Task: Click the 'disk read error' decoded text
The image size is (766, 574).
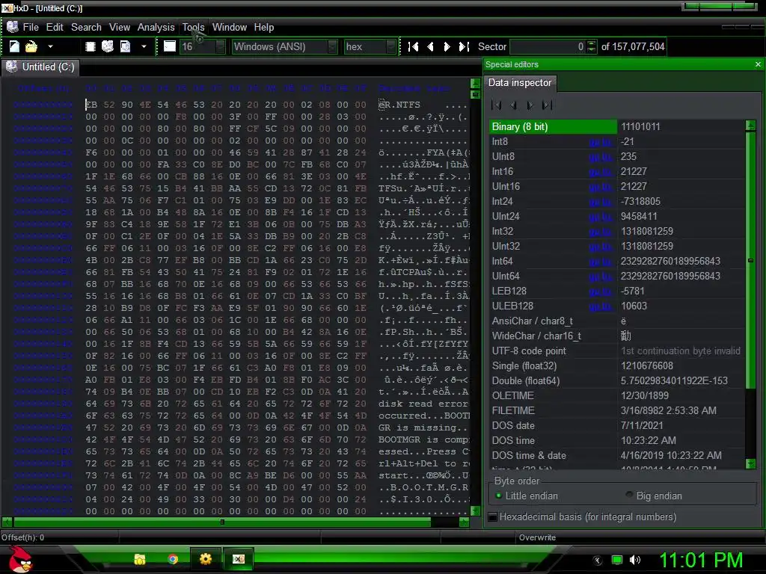Action: (x=423, y=404)
